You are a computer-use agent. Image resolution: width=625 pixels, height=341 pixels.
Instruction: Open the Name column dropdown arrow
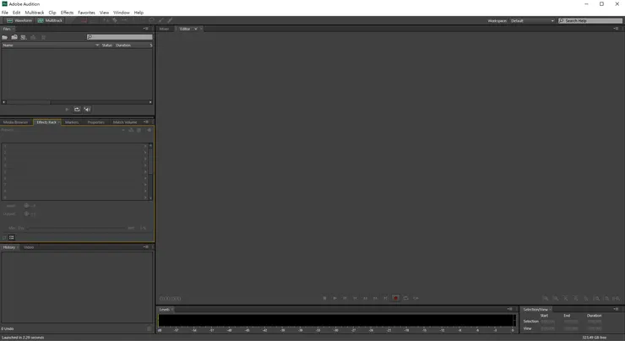click(97, 46)
